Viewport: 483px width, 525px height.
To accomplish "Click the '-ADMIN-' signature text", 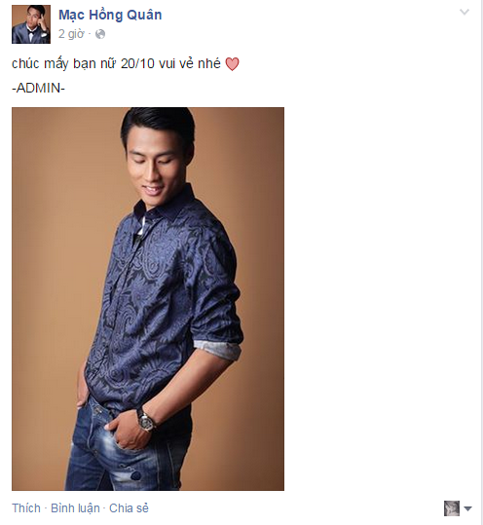I will [38, 88].
